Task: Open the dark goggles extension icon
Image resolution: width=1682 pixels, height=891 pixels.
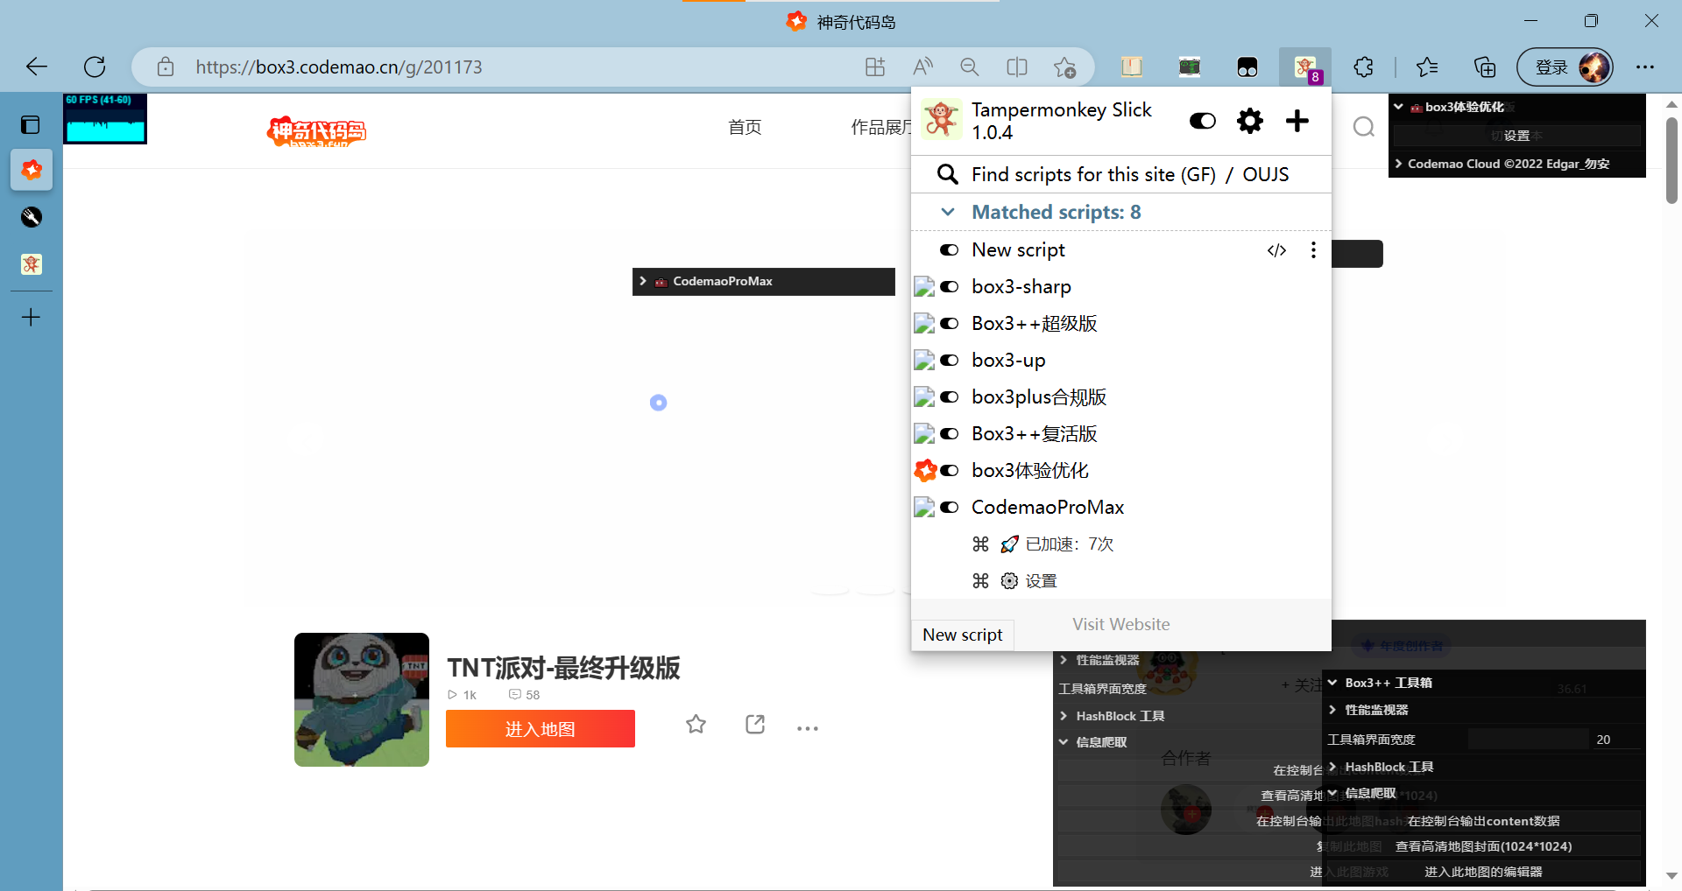Action: point(1247,67)
